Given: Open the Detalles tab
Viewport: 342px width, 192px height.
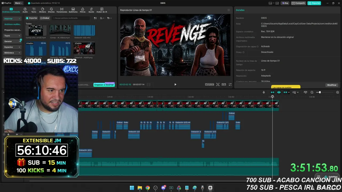Looking at the screenshot, I should [x=240, y=10].
